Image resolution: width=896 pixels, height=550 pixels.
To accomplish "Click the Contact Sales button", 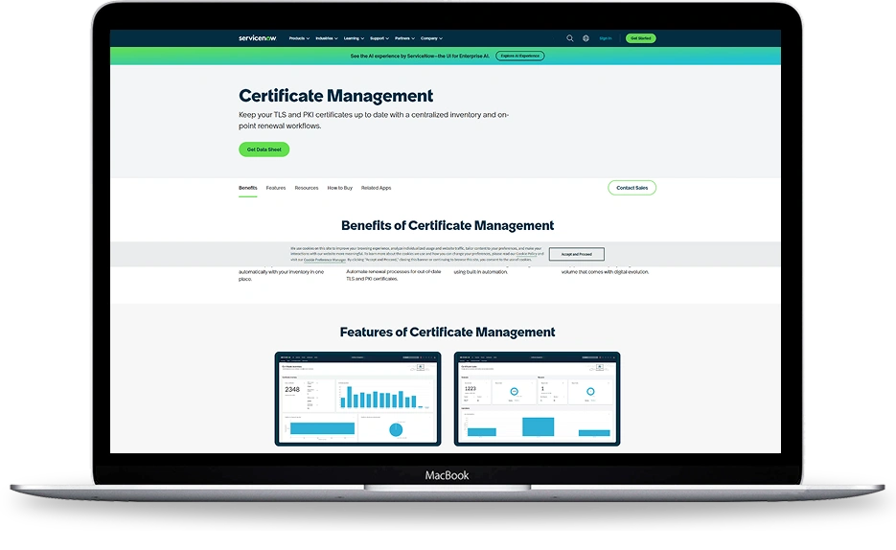I will click(x=632, y=188).
